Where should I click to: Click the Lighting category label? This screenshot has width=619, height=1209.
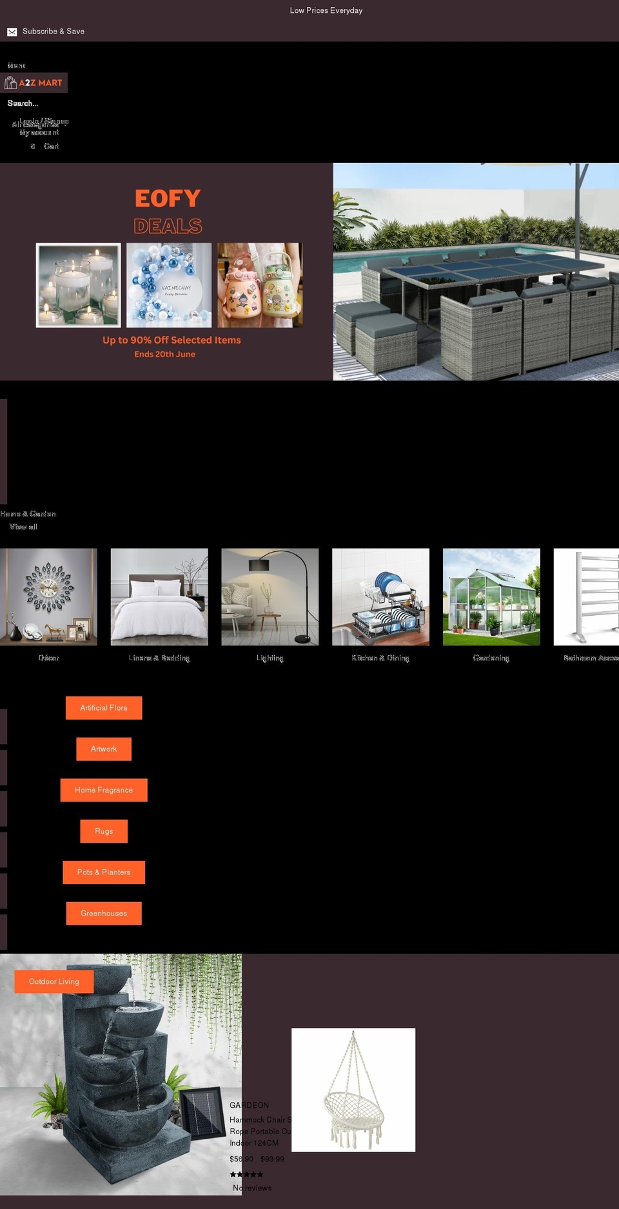click(x=270, y=658)
